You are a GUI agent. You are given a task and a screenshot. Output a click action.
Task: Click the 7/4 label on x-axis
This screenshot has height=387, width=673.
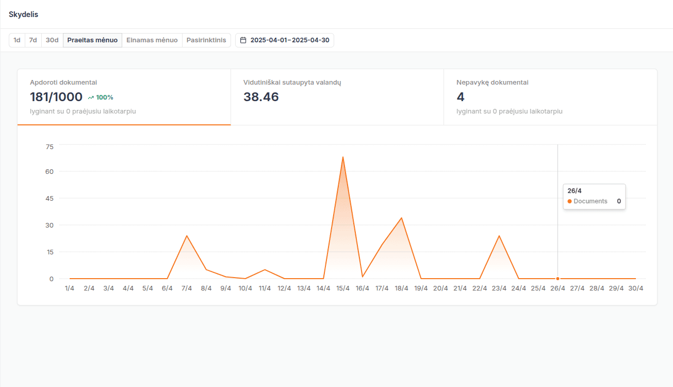[187, 288]
